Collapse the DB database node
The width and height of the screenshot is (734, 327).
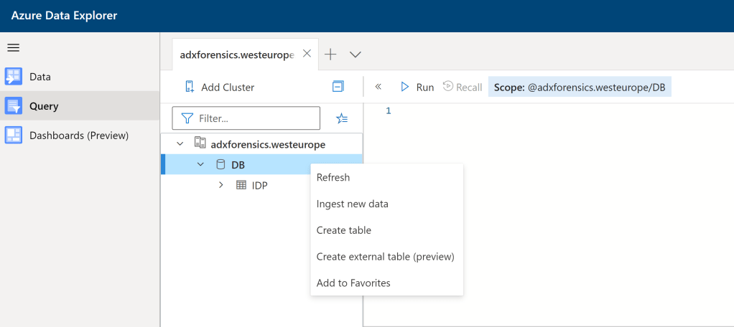(200, 165)
